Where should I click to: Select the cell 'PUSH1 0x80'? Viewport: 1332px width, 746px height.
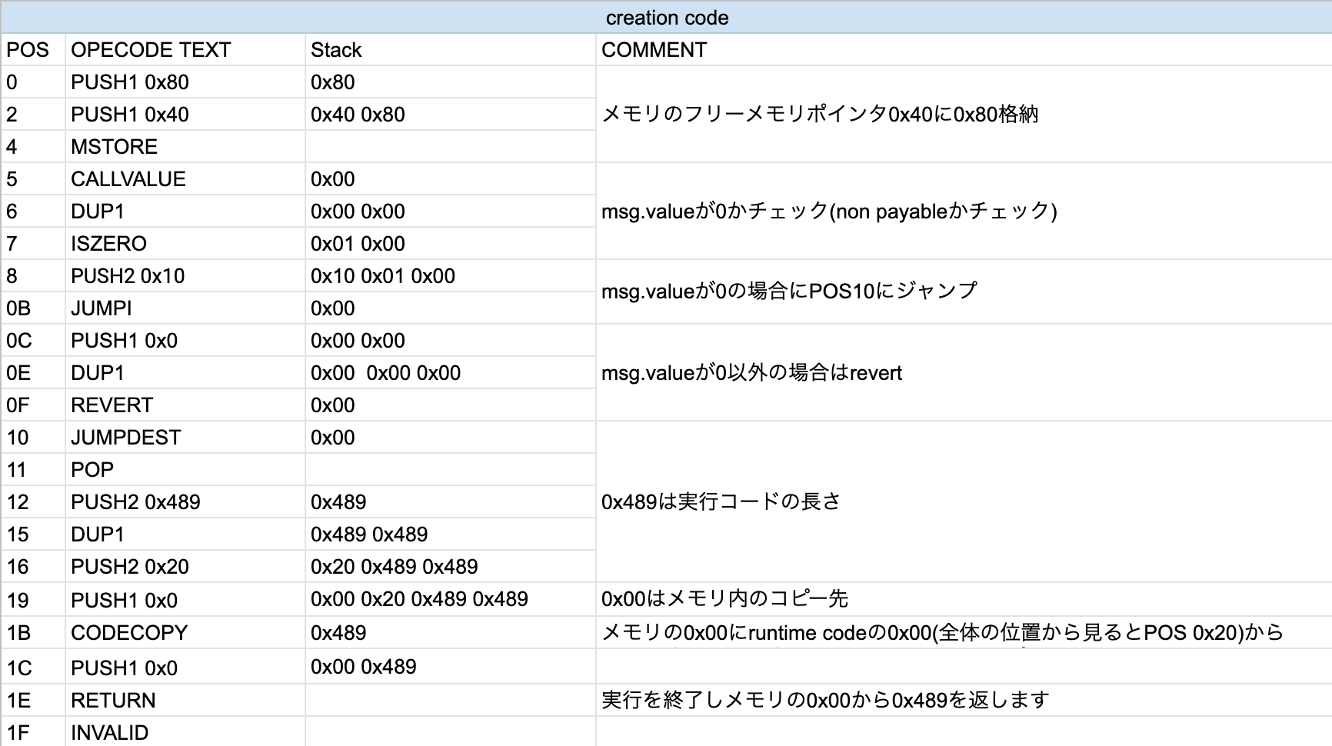click(185, 82)
